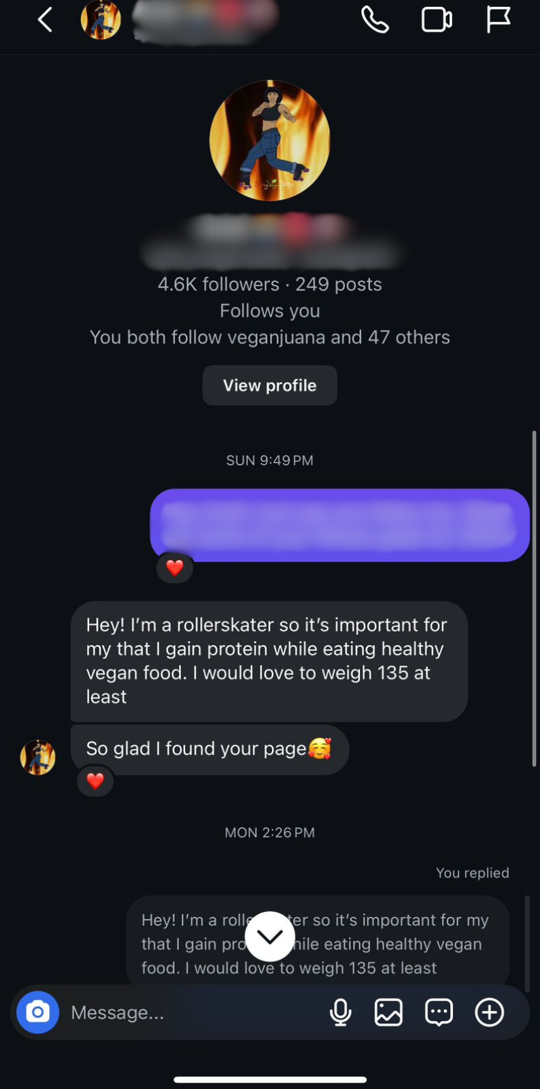Start a video call
The height and width of the screenshot is (1089, 540).
tap(437, 20)
